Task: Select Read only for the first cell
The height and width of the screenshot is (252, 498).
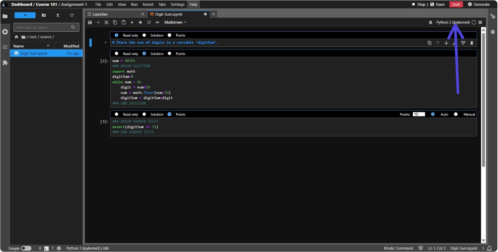Action: 117,35
